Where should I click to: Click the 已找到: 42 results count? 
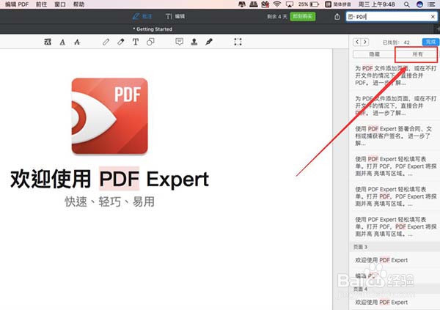coord(396,43)
